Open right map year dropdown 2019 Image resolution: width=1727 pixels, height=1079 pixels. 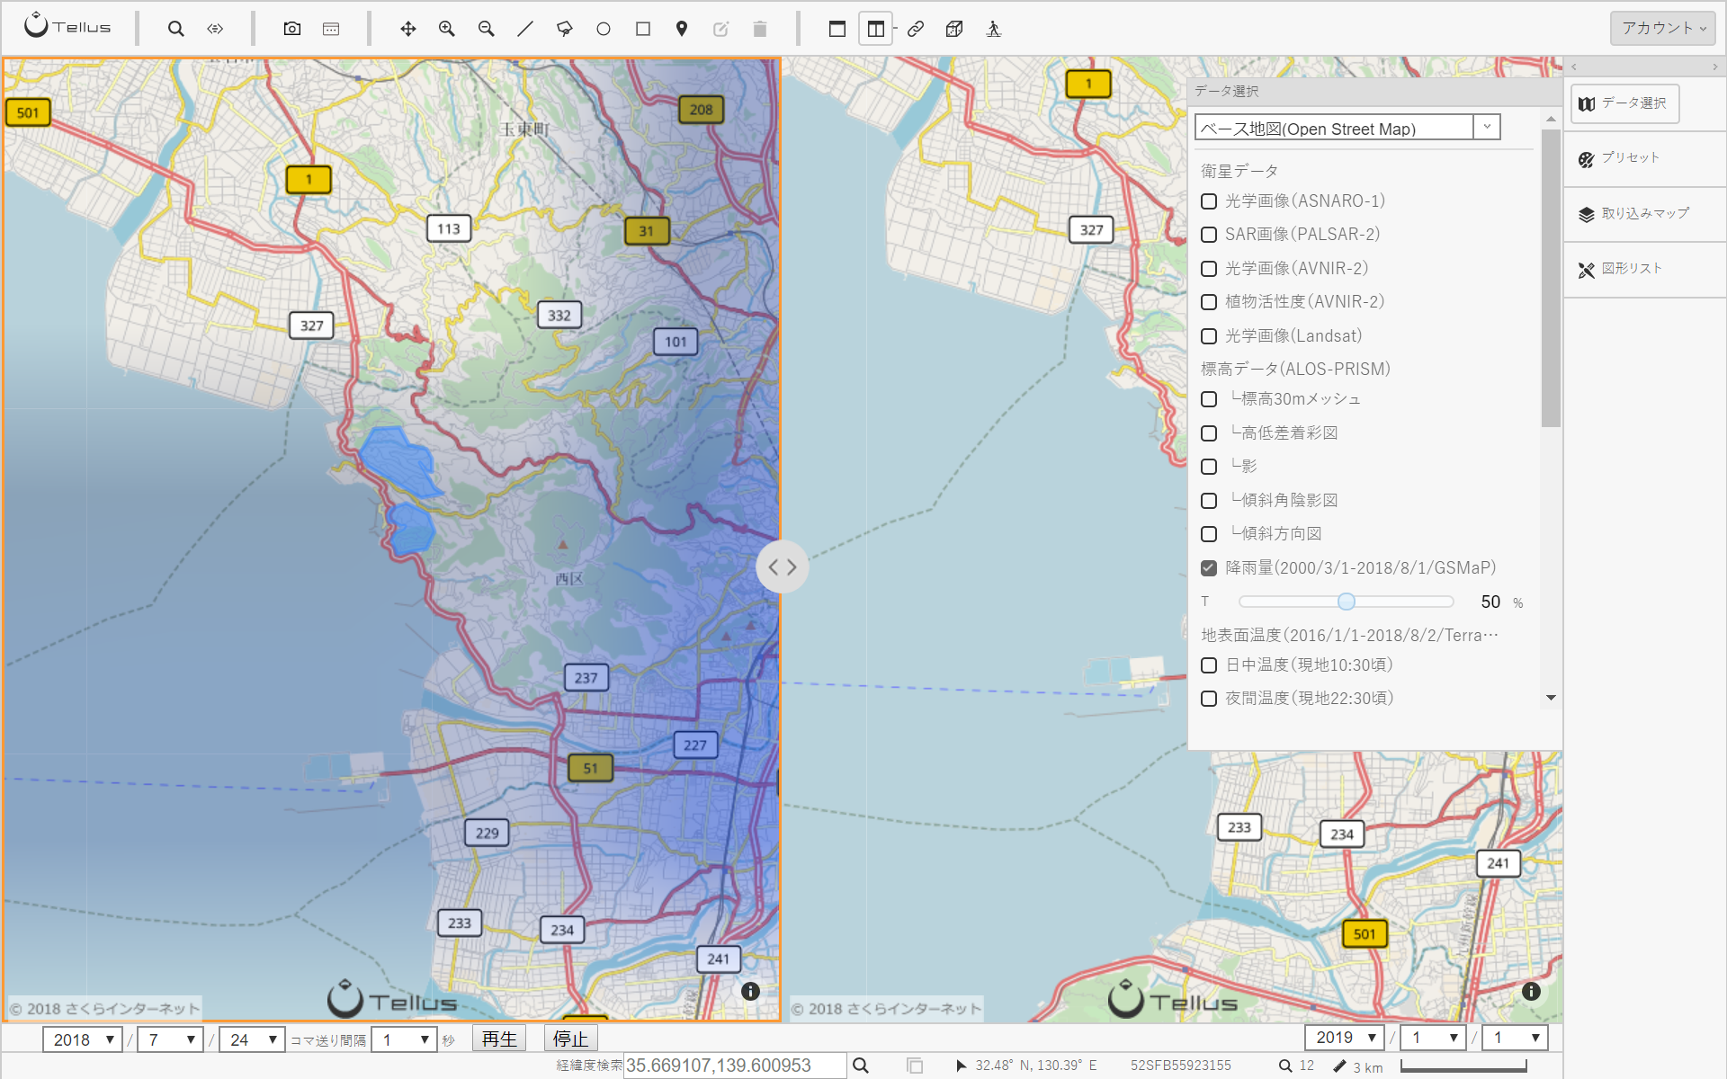point(1345,1038)
